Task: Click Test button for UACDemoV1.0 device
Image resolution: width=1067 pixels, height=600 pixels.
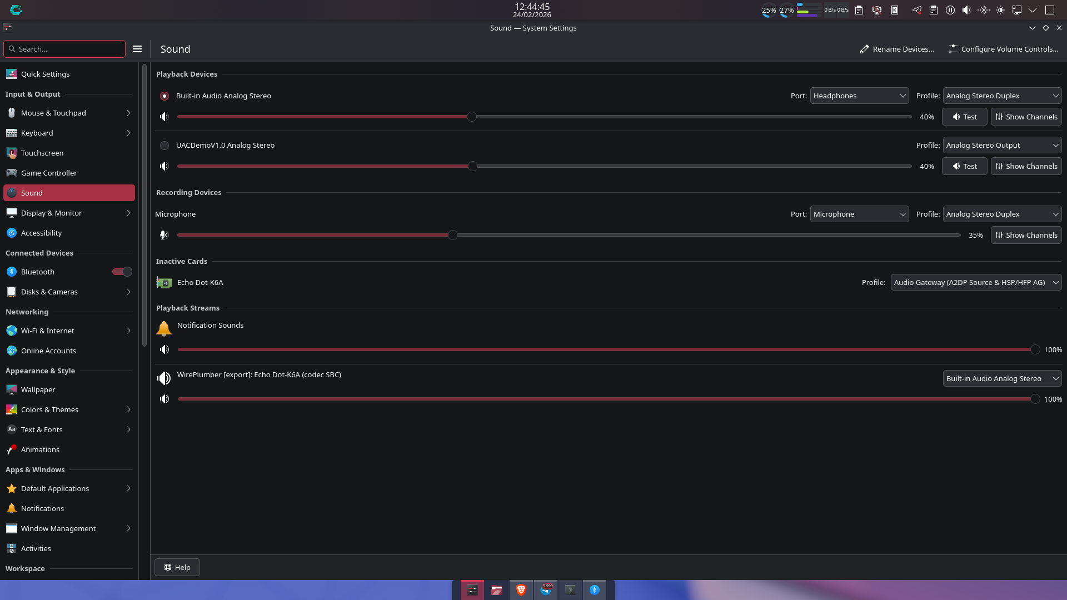Action: tap(964, 166)
